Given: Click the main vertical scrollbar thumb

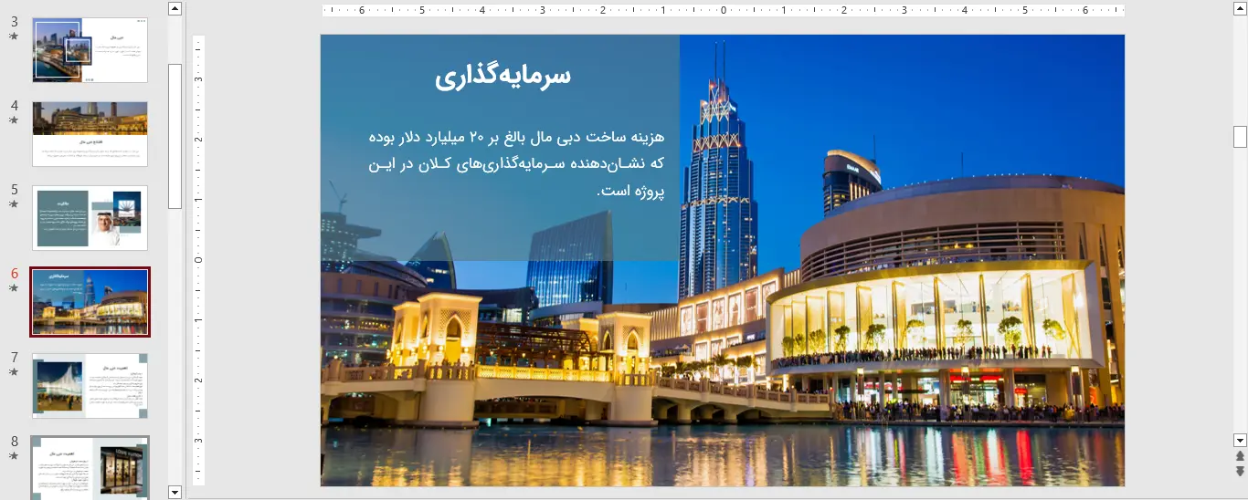Looking at the screenshot, I should [1240, 137].
